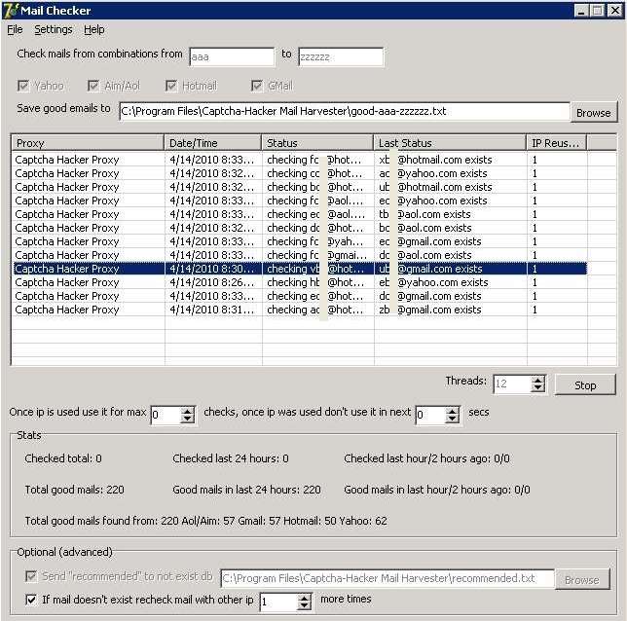627x621 pixels.
Task: Sort by the Date/Time column header
Action: (x=212, y=143)
